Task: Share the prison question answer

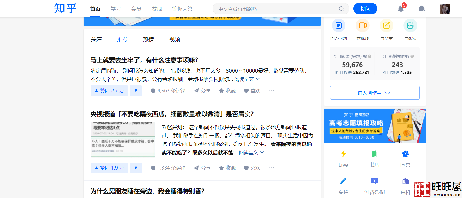Action: coord(202,91)
